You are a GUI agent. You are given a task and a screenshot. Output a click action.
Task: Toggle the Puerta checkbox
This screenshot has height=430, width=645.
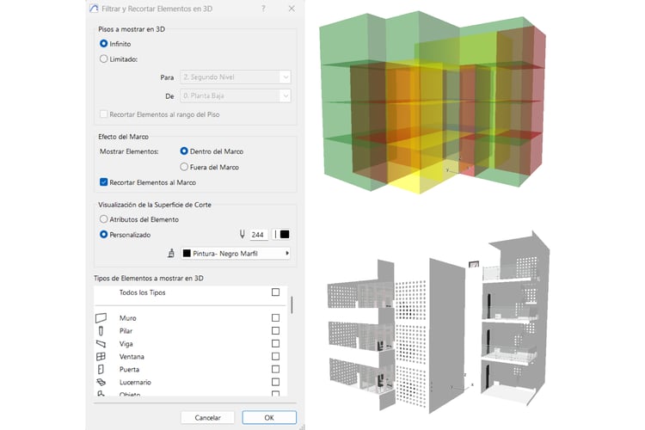tap(275, 369)
